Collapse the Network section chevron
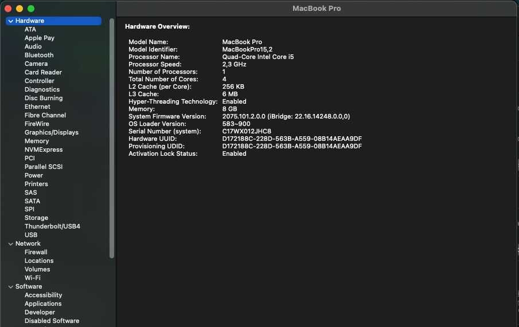519x327 pixels. (x=10, y=244)
